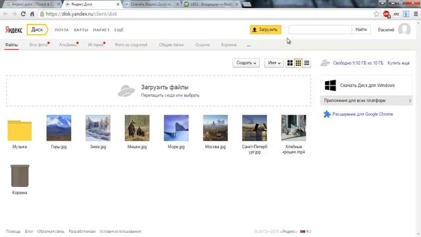
Task: Switch to large tiles view
Action: click(x=290, y=63)
